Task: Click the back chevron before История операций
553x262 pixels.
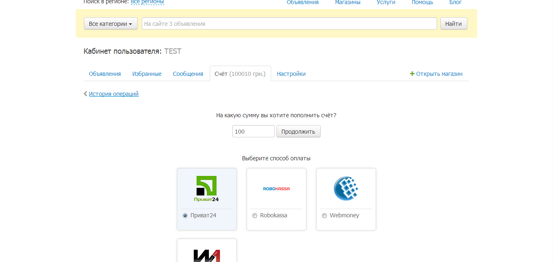Action: tap(85, 94)
